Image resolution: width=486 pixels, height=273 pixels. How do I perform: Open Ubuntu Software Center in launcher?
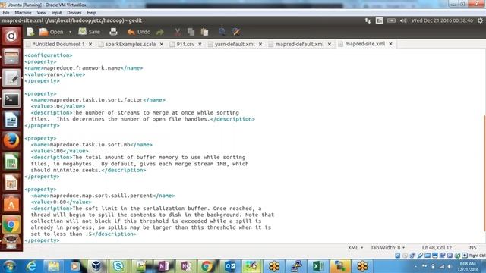[11, 203]
